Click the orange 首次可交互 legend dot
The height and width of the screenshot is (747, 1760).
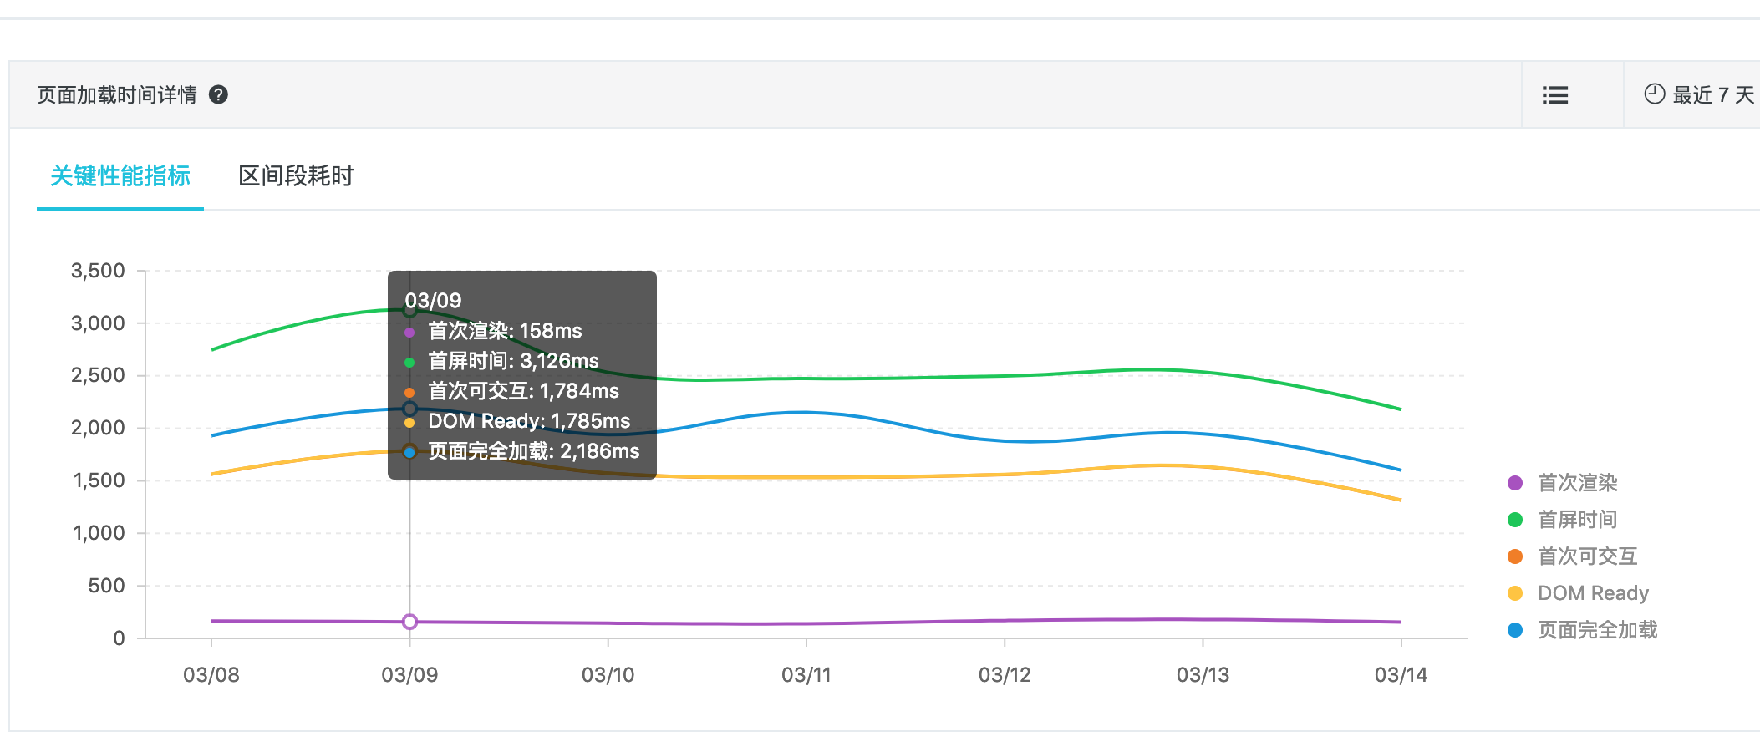1515,556
